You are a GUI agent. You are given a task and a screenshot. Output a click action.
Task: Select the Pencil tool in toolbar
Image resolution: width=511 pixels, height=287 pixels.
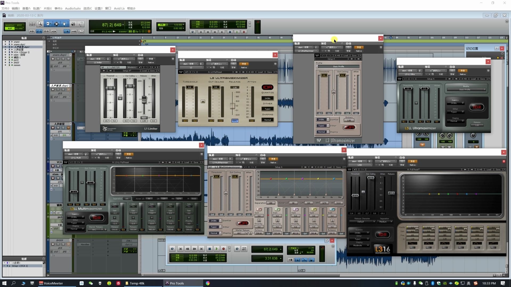click(81, 24)
